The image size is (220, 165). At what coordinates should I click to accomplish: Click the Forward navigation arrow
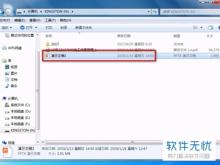coord(8,12)
